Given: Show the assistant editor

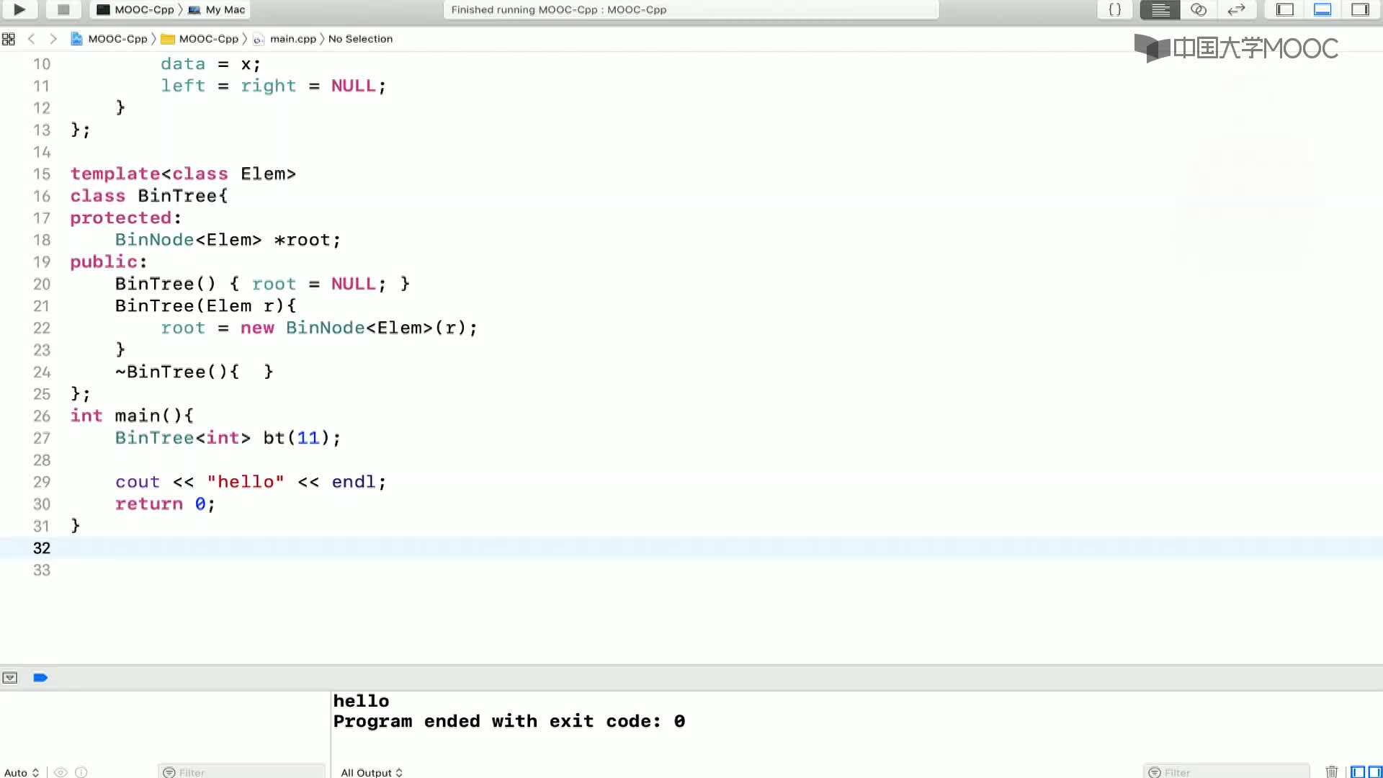Looking at the screenshot, I should [x=1199, y=9].
